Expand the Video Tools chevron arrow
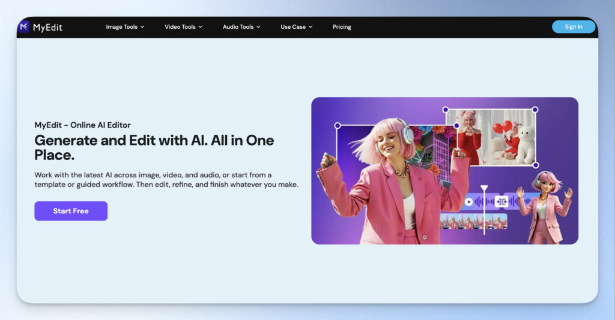This screenshot has width=615, height=320. coord(201,27)
